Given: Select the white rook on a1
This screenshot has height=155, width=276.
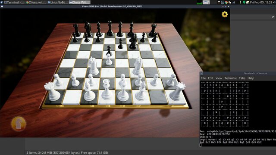Looking at the screenshot, I should pos(52,92).
